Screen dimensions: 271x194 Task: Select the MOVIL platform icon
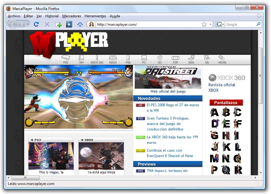pyautogui.click(x=222, y=60)
